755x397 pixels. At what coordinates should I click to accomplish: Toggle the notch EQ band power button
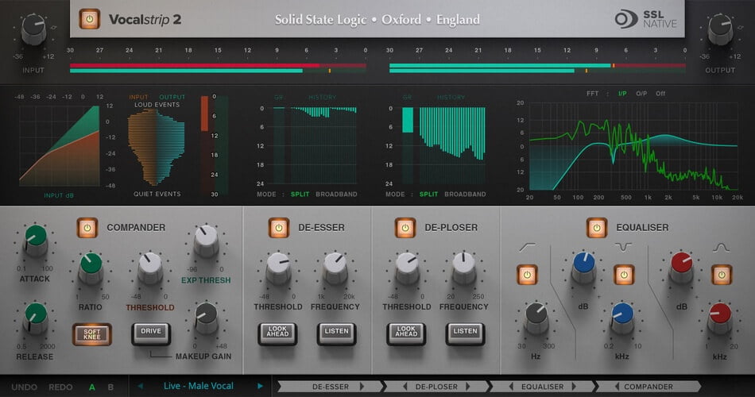click(x=624, y=276)
